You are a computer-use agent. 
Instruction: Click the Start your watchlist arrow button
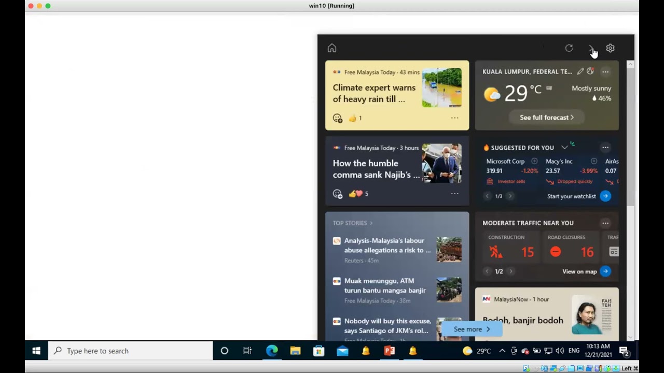pos(605,196)
